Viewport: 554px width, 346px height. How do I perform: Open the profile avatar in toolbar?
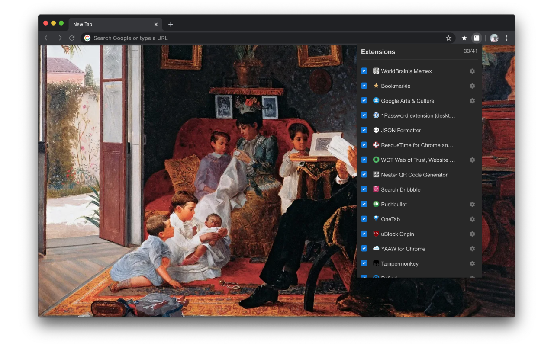point(494,38)
